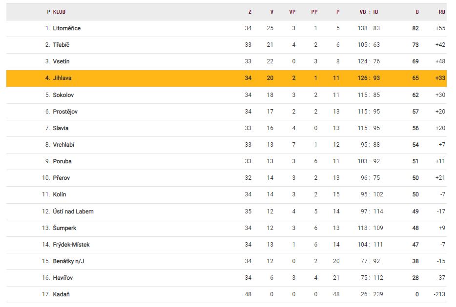The image size is (456, 307).
Task: Sort by the KLUB column header
Action: pos(59,12)
